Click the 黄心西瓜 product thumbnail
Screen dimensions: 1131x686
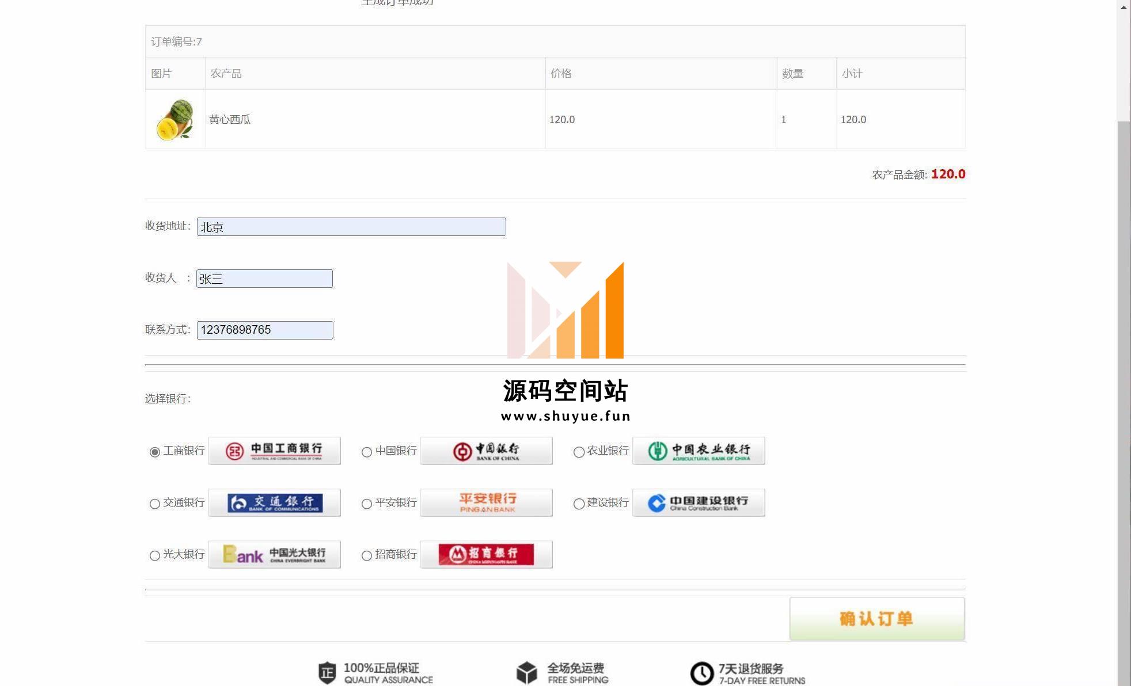click(175, 120)
